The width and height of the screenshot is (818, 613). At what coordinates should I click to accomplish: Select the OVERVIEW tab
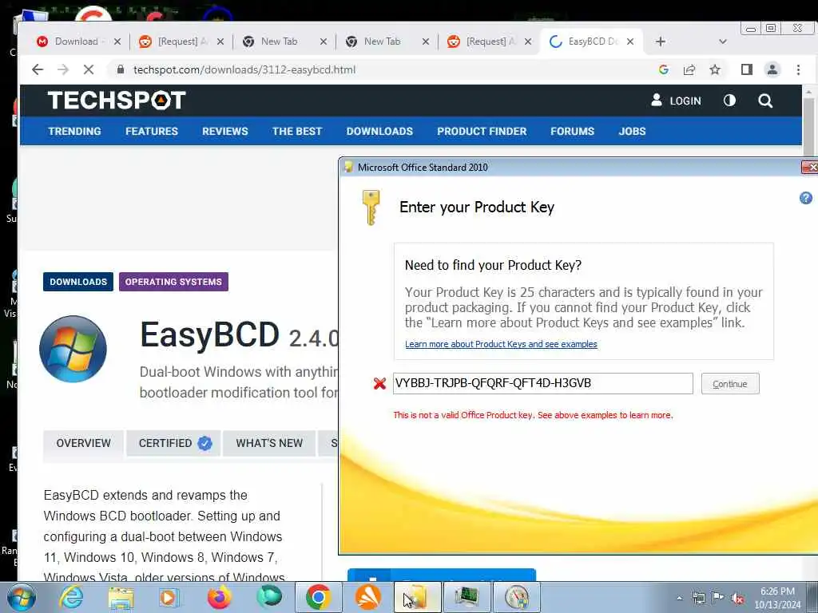point(83,443)
